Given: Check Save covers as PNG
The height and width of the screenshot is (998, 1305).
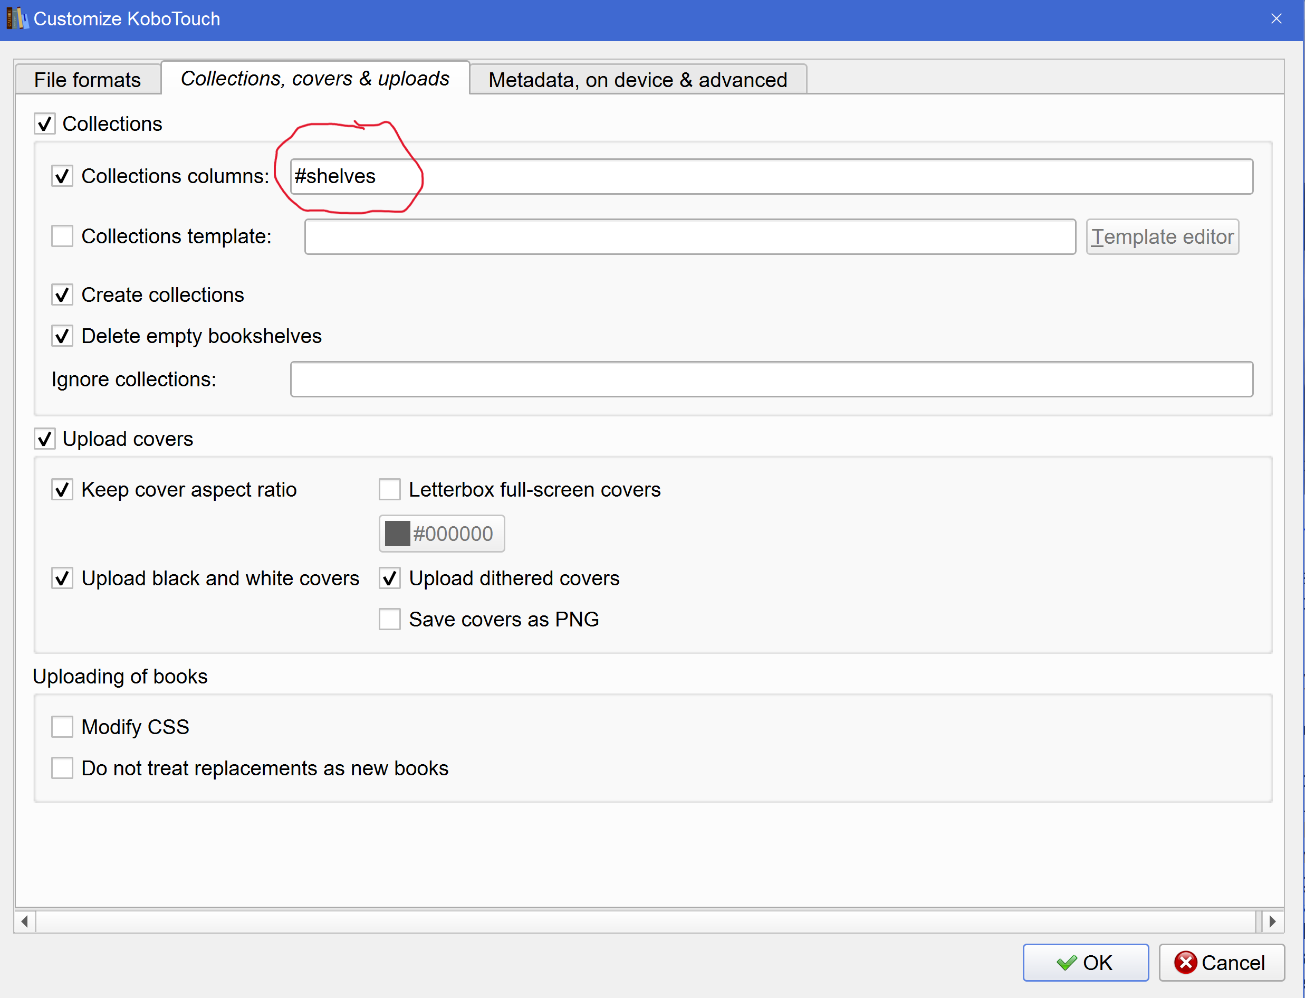Looking at the screenshot, I should pyautogui.click(x=389, y=619).
